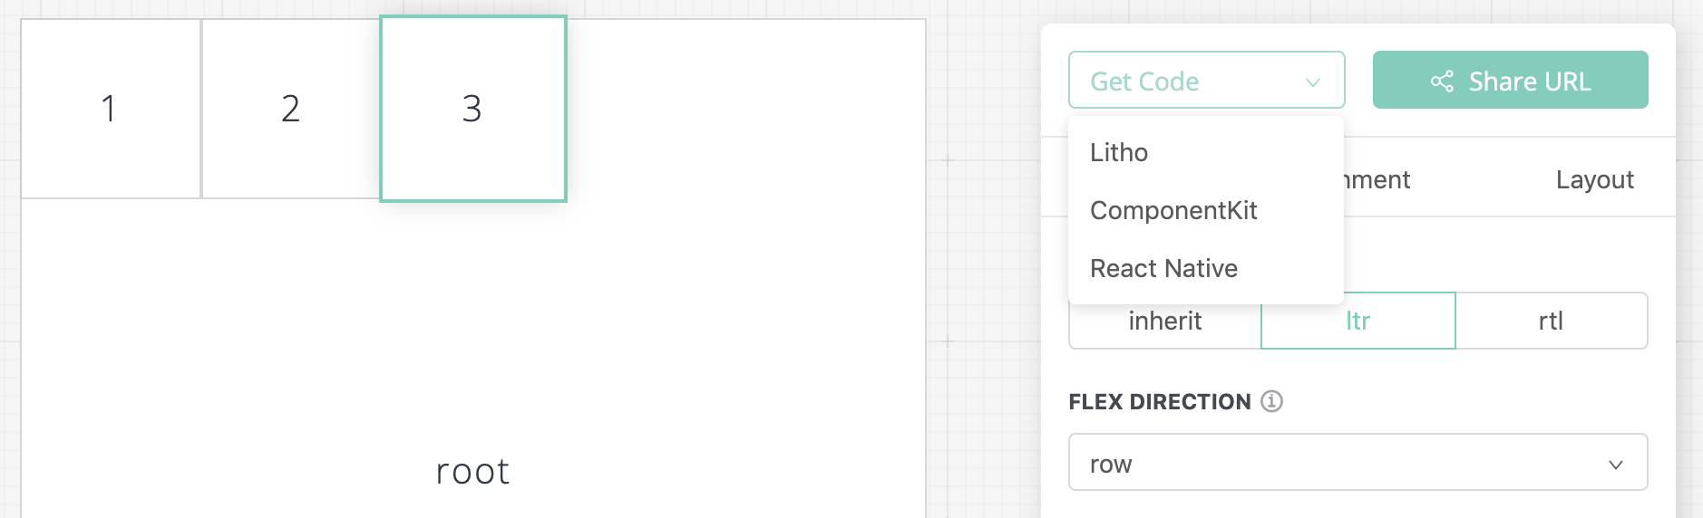Set direction to rtl

(x=1551, y=321)
